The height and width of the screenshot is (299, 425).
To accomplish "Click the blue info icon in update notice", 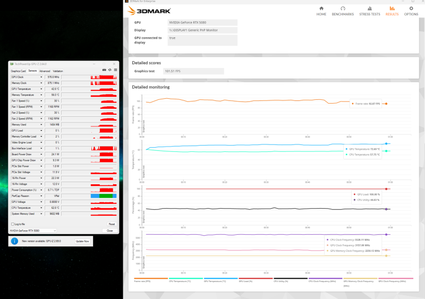I will pyautogui.click(x=15, y=241).
